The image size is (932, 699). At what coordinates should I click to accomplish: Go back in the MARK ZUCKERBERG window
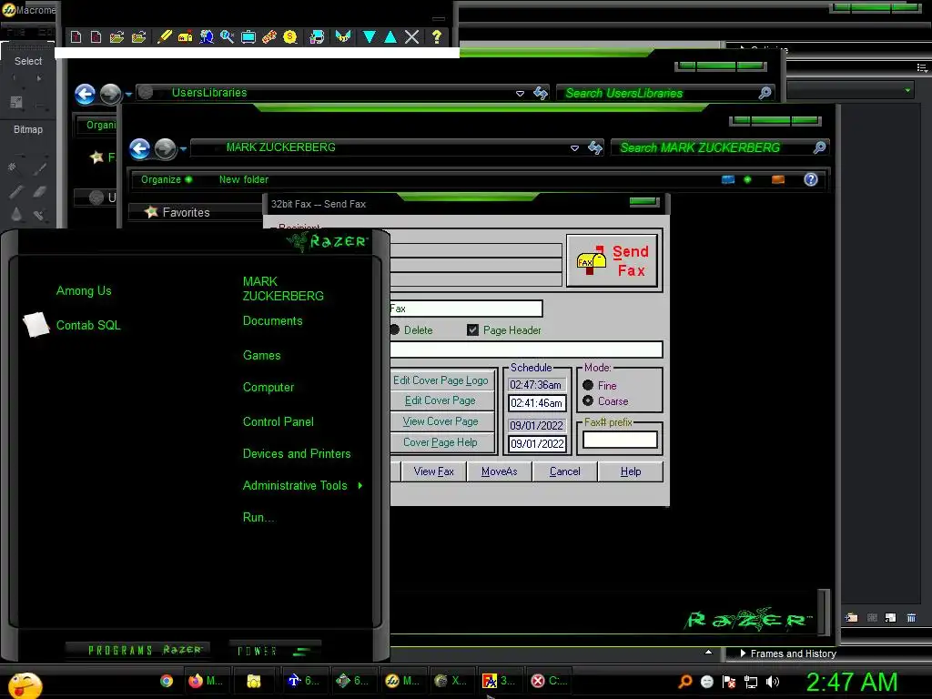(x=139, y=148)
